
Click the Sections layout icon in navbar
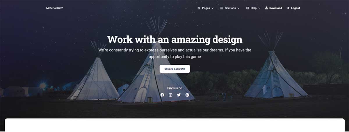[222, 8]
